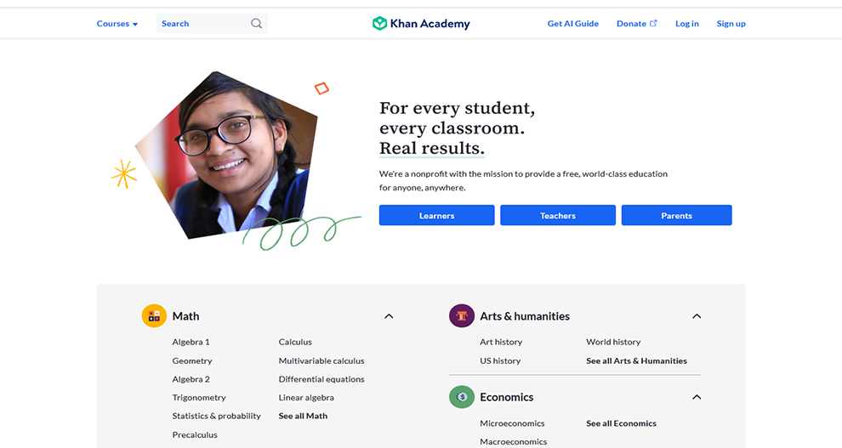The height and width of the screenshot is (448, 842).
Task: Open the Arts & humanities heading
Action: 525,316
